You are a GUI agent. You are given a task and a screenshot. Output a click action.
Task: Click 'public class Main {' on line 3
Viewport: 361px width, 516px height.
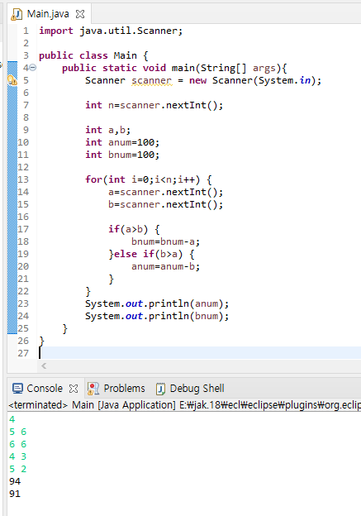(93, 55)
